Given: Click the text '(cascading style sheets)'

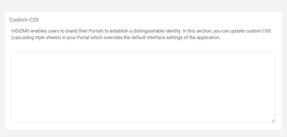Looking at the screenshot, I should (36, 38).
